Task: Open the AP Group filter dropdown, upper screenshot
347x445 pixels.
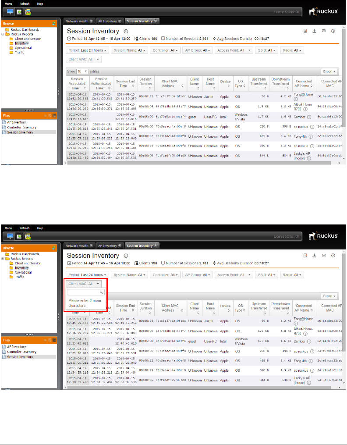Action: click(197, 50)
